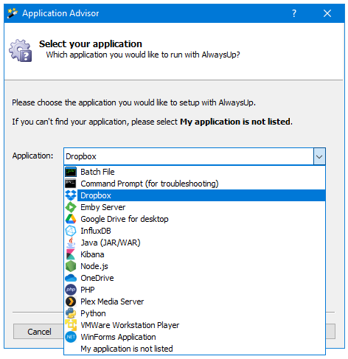The image size is (348, 359).
Task: Open the help question mark button
Action: [294, 13]
